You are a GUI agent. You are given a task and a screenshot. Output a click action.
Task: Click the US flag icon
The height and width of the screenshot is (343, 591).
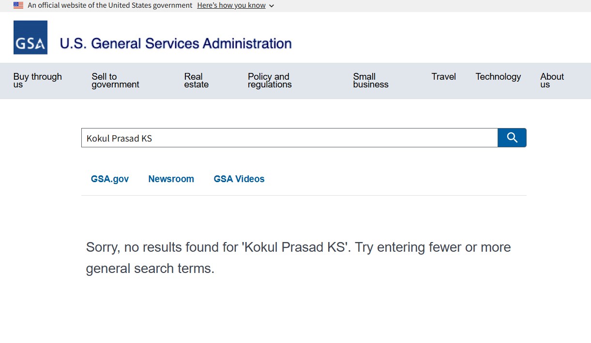(18, 5)
